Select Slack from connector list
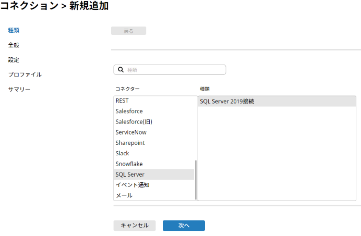 [122, 153]
